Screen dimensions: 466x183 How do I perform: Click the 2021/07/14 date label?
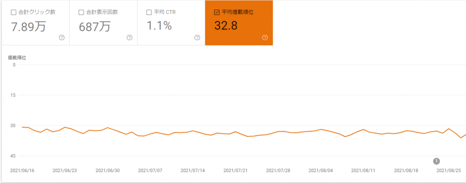click(193, 171)
